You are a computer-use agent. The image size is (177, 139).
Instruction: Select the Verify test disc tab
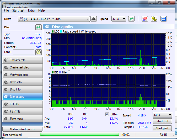23,75
